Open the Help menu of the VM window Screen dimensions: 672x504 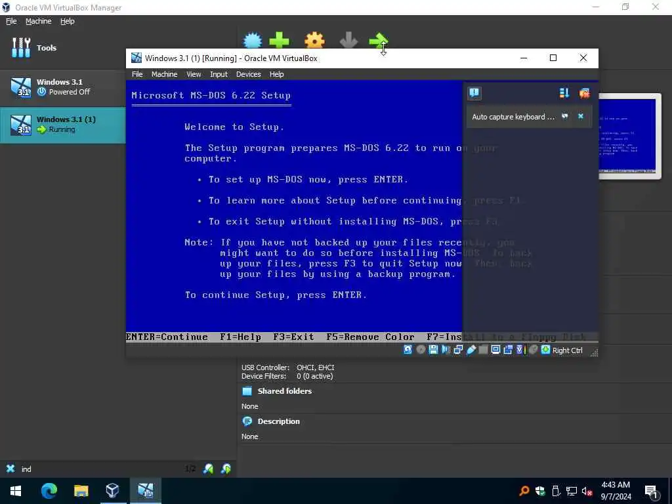(x=276, y=74)
